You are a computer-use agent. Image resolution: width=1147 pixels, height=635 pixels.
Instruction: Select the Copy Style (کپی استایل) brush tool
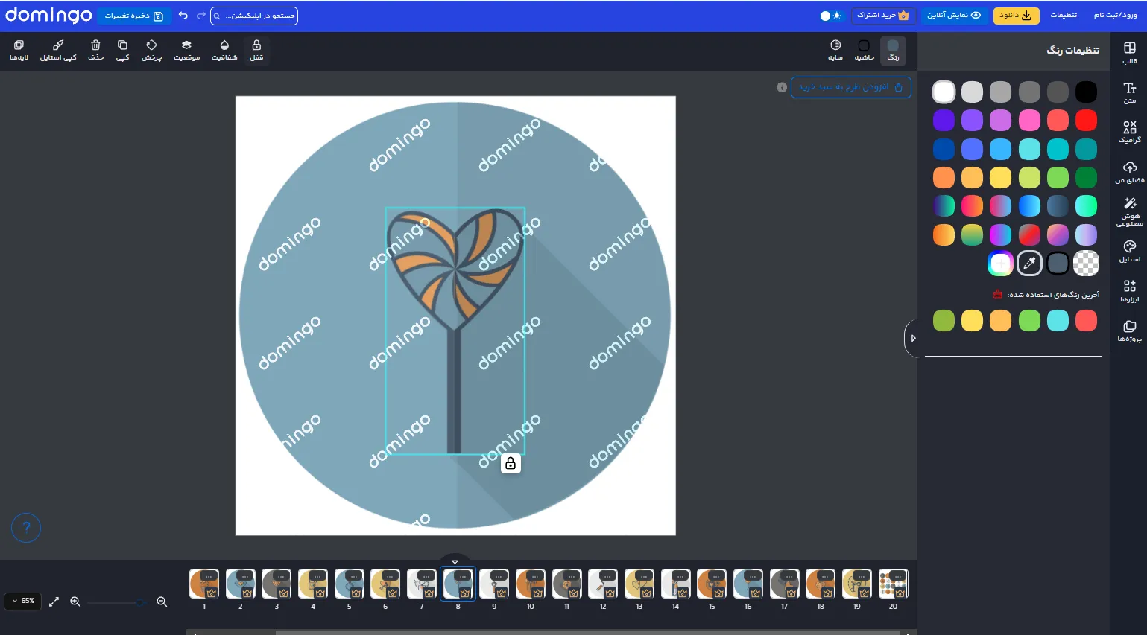click(x=58, y=51)
